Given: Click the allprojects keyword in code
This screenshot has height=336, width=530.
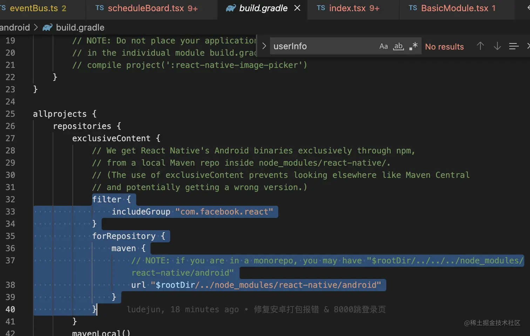Looking at the screenshot, I should pyautogui.click(x=60, y=114).
